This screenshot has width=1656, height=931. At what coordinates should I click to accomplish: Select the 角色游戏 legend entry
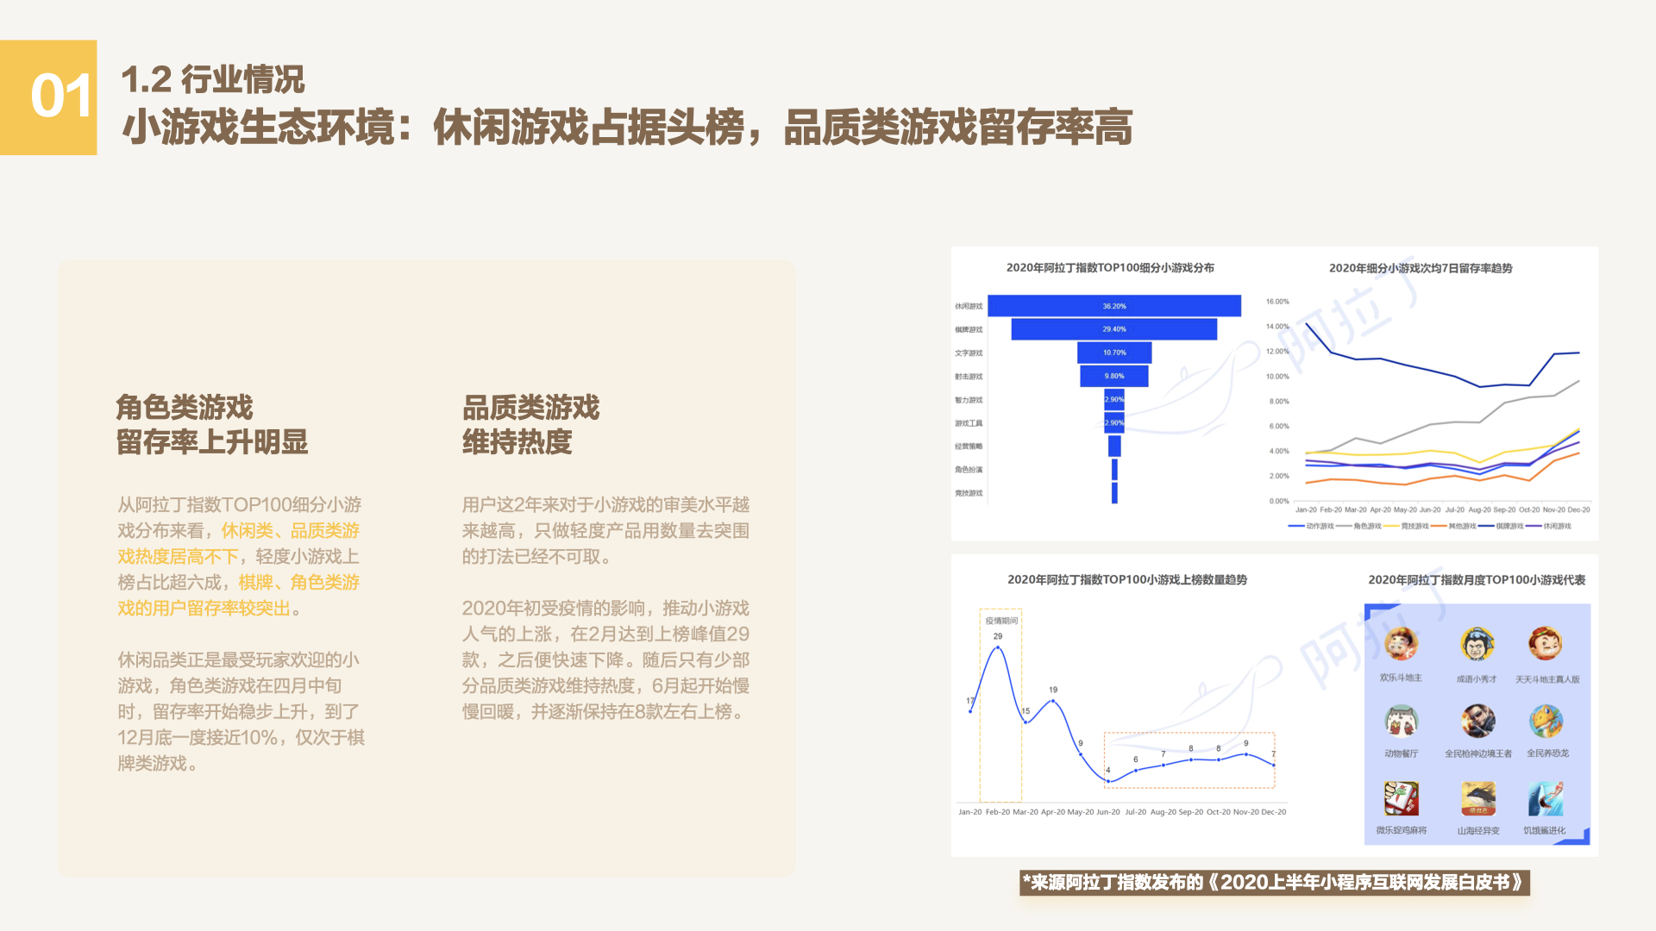(1358, 526)
